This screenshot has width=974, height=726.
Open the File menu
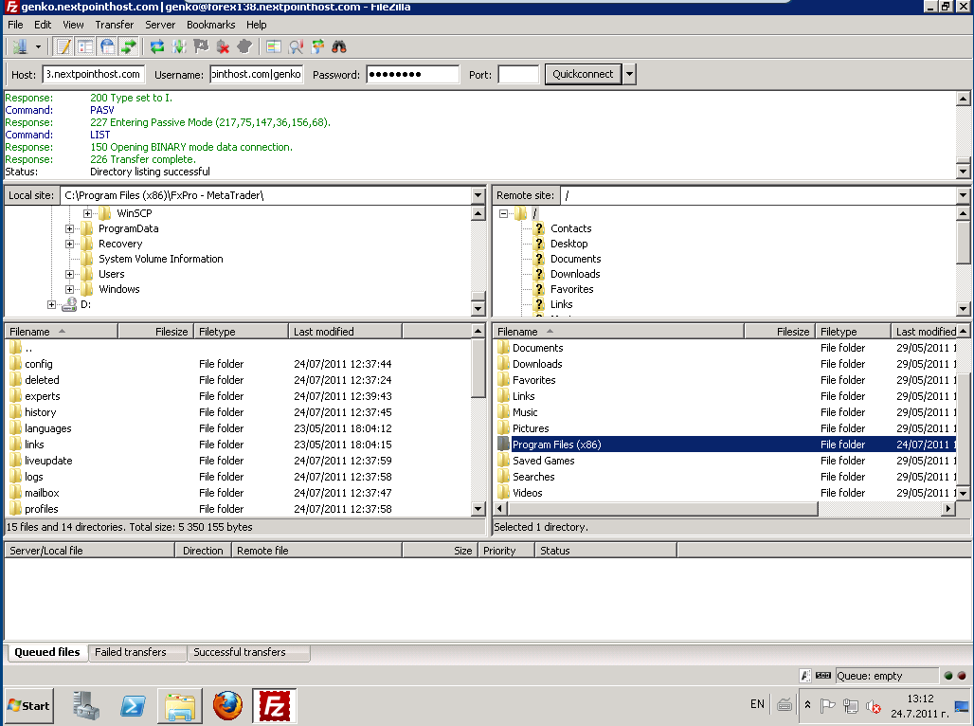coord(15,25)
